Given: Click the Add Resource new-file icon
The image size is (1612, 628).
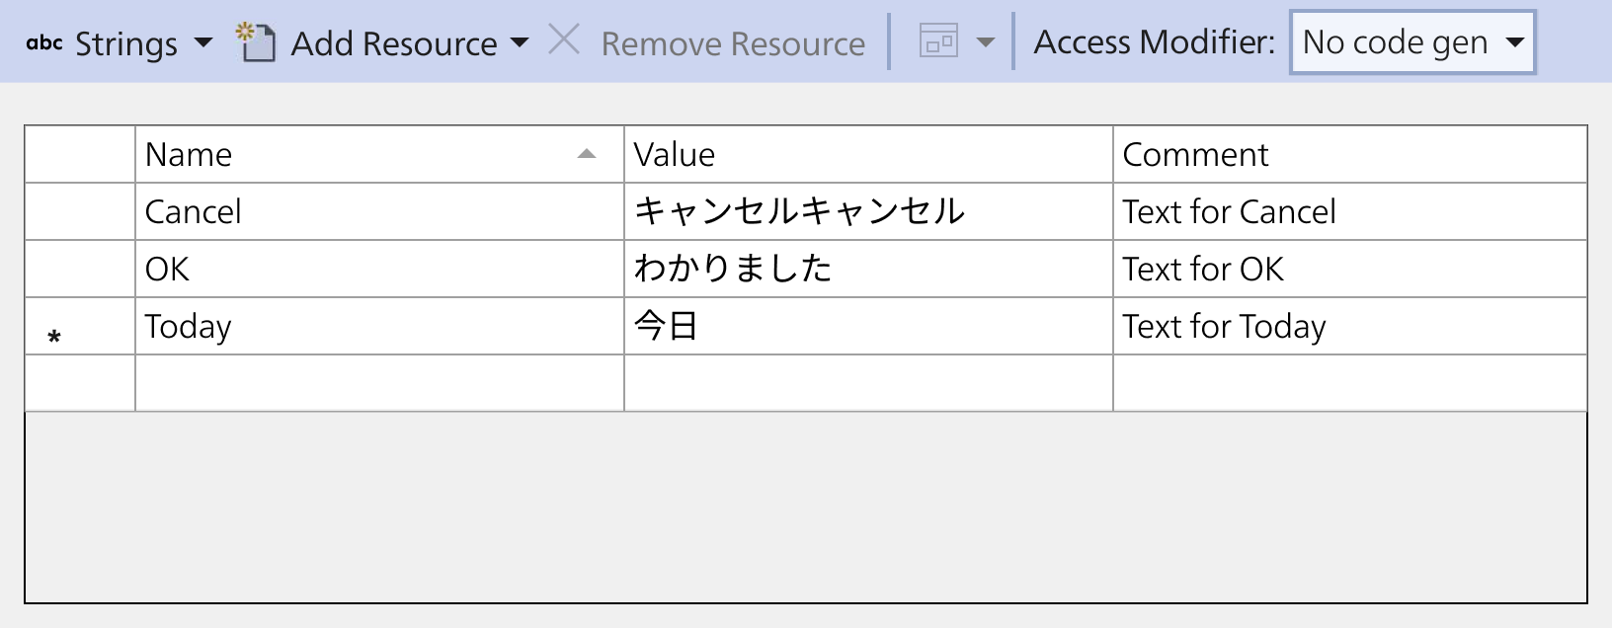Looking at the screenshot, I should (x=256, y=42).
